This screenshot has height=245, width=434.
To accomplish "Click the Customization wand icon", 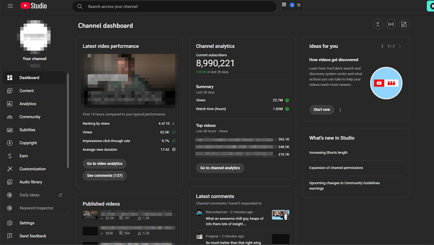I will 10,169.
